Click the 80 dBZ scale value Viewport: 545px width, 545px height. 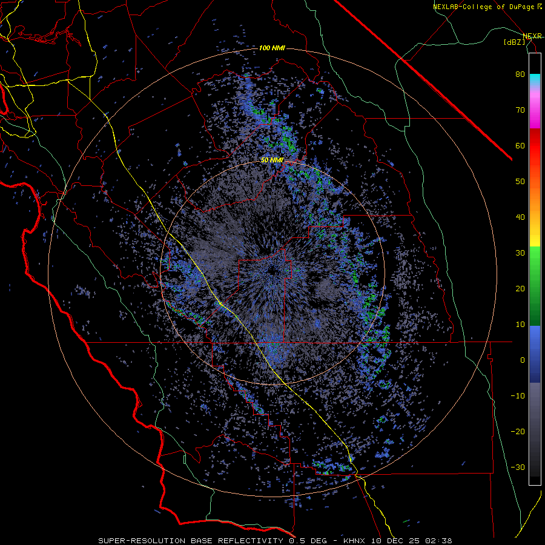520,74
